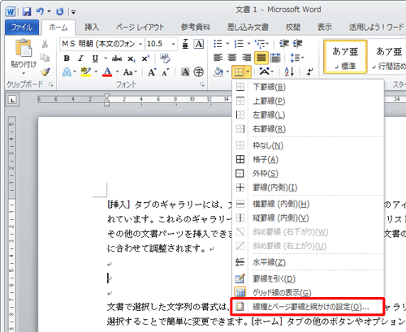Undo the last action
Screen dimensions: 406x332
(40, 11)
